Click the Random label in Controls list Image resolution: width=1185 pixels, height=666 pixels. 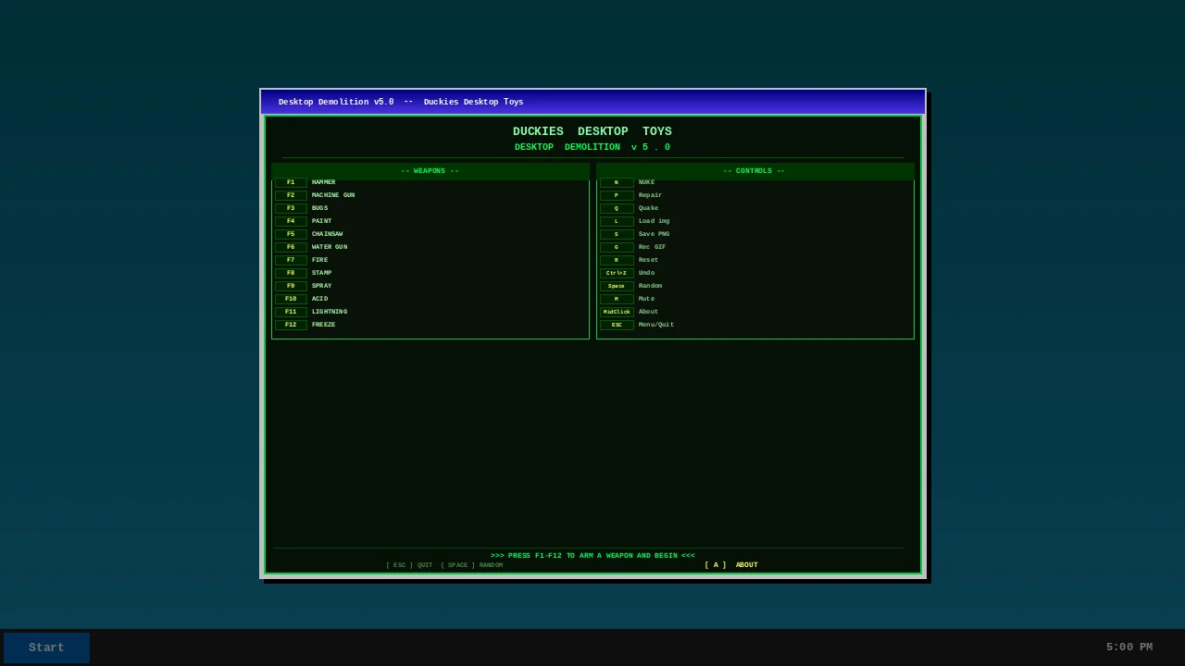pos(650,286)
